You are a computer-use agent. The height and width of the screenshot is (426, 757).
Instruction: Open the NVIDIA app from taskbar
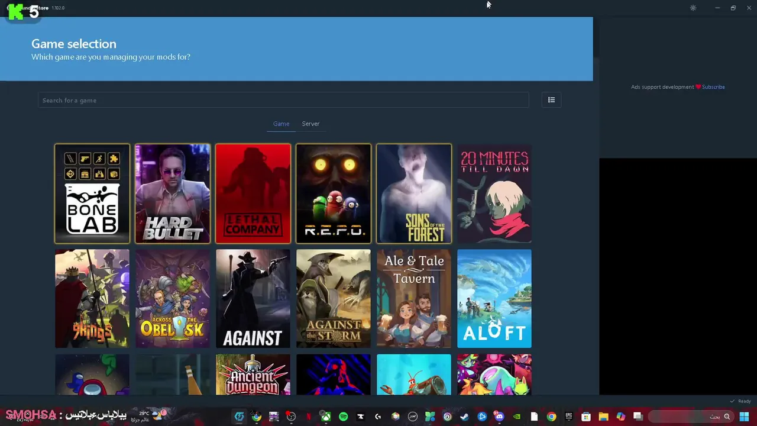click(x=517, y=417)
